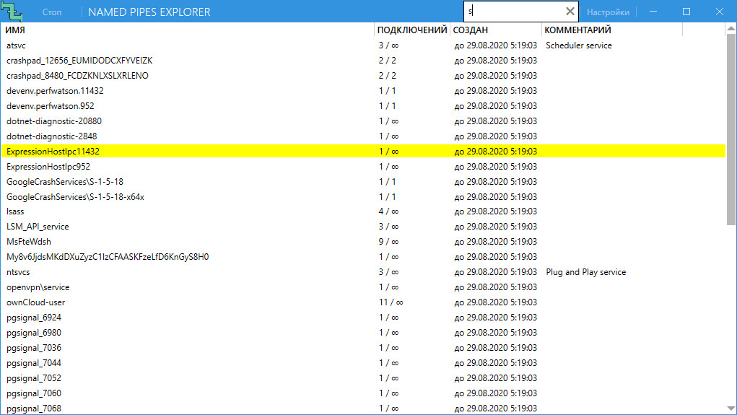Viewport: 737px width, 415px height.
Task: Click scrollbar up arrow
Action: pyautogui.click(x=731, y=28)
